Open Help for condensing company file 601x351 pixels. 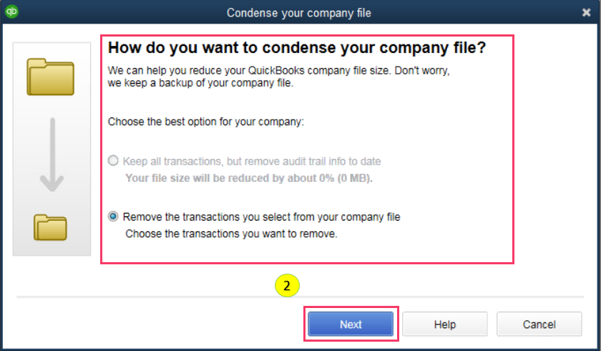coord(444,324)
